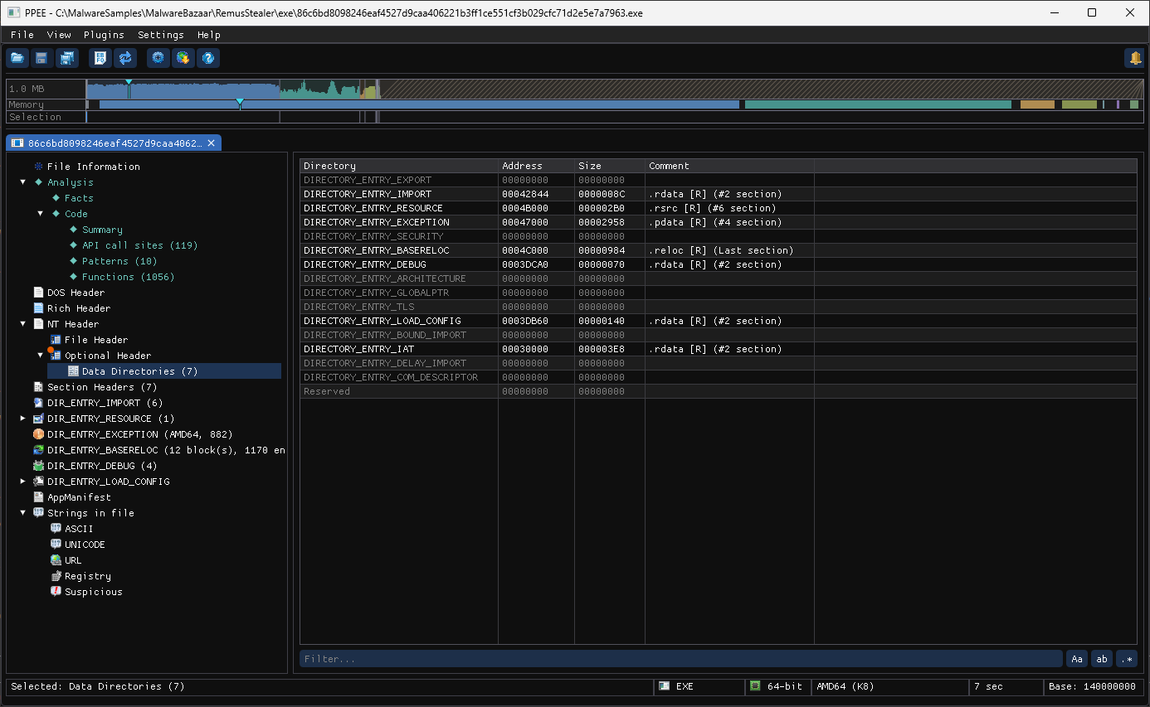Click inside the Filter input field
The image size is (1150, 707).
(680, 659)
